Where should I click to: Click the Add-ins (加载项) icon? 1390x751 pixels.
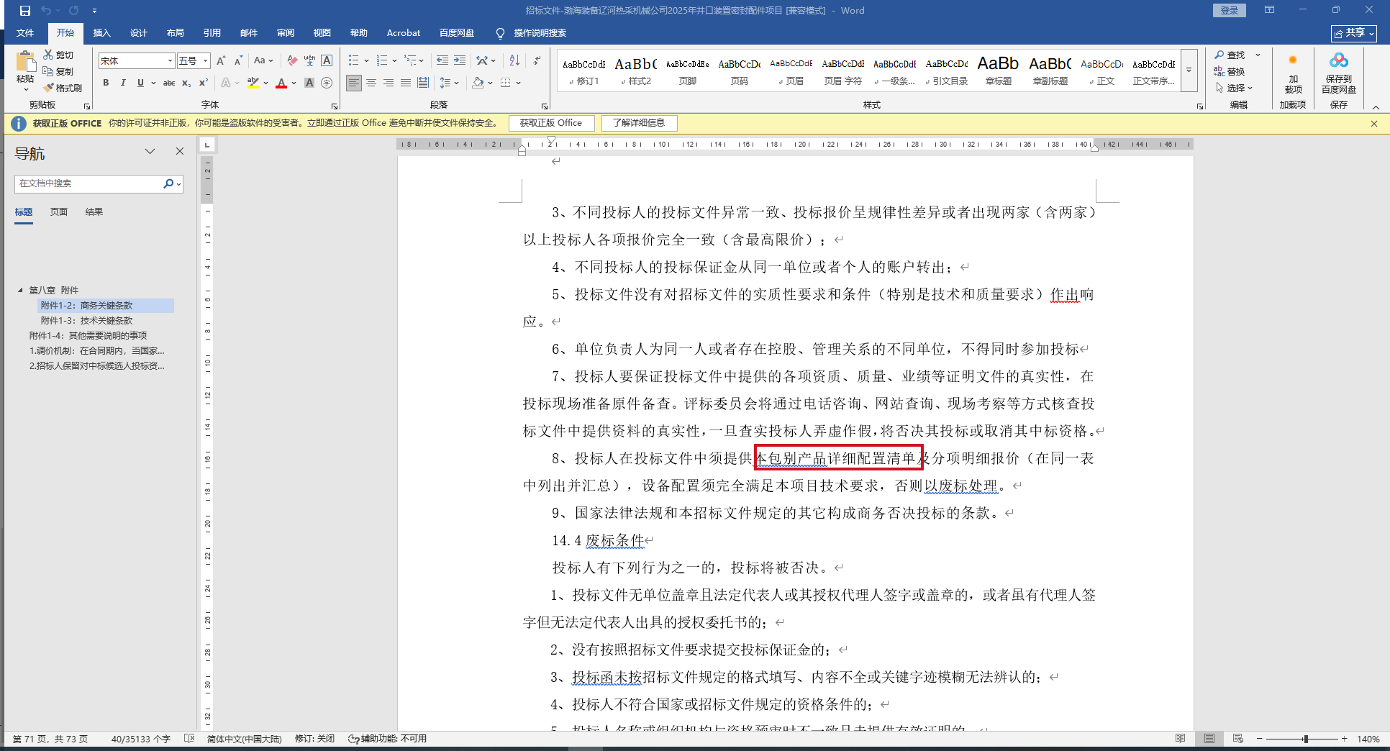pyautogui.click(x=1293, y=60)
